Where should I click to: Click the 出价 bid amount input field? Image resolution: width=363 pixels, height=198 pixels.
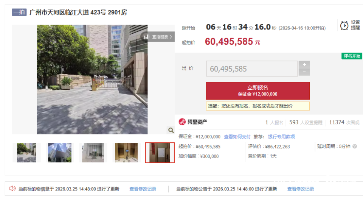(252, 69)
